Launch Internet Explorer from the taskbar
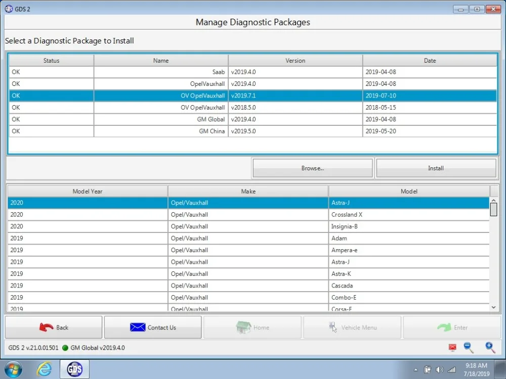The width and height of the screenshot is (506, 379). coord(44,369)
